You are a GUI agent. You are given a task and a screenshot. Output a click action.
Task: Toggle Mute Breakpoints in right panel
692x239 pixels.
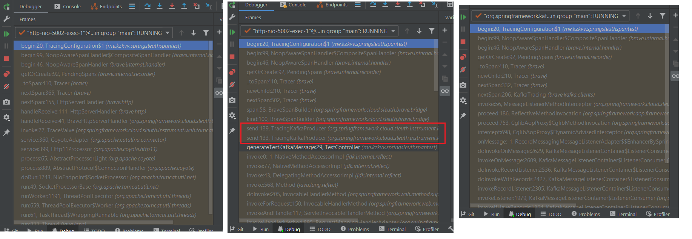[463, 70]
